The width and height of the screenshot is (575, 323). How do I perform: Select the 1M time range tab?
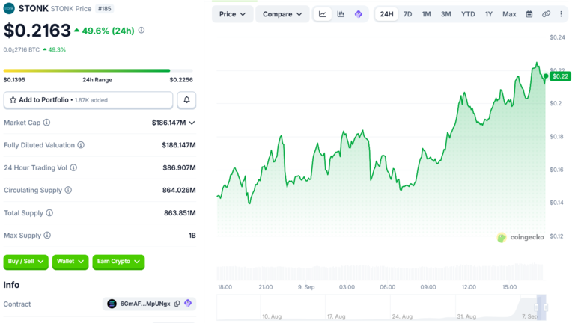[426, 14]
